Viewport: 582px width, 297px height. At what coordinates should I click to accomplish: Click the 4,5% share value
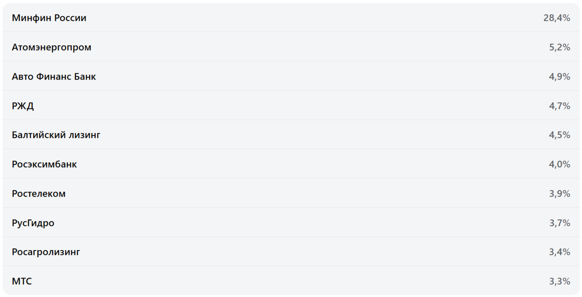[559, 135]
